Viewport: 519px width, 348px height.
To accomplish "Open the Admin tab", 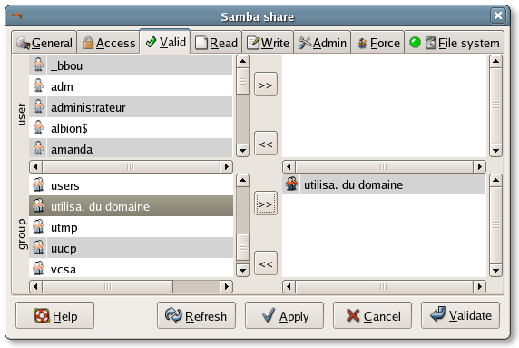I will [x=322, y=43].
